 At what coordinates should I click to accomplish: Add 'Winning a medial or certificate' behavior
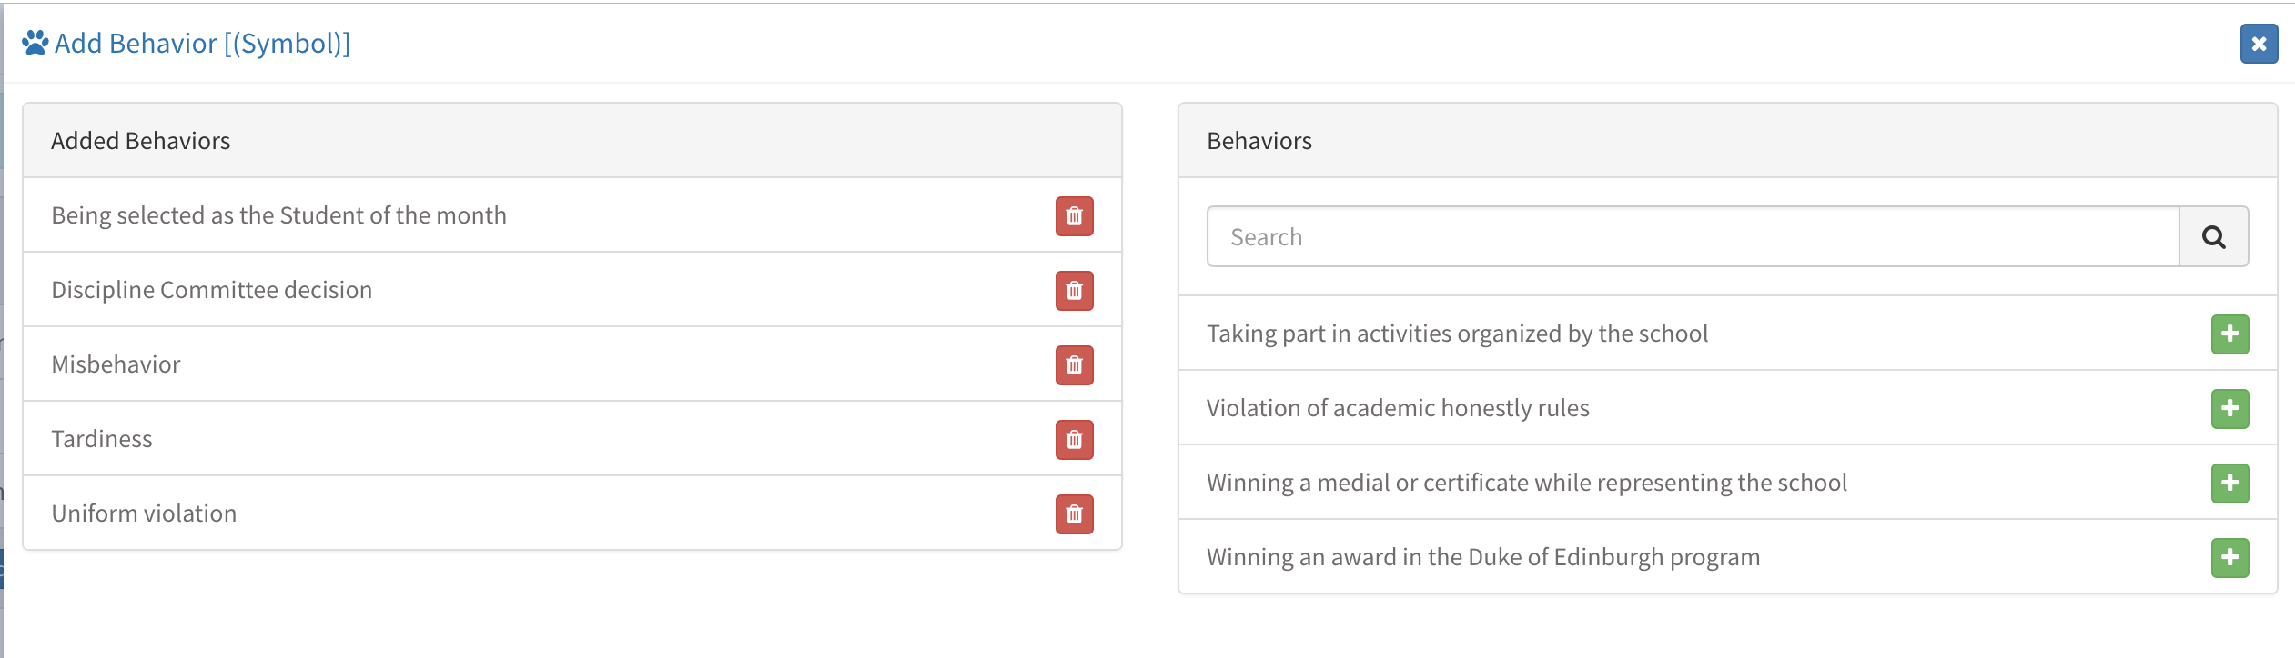[x=2229, y=484]
